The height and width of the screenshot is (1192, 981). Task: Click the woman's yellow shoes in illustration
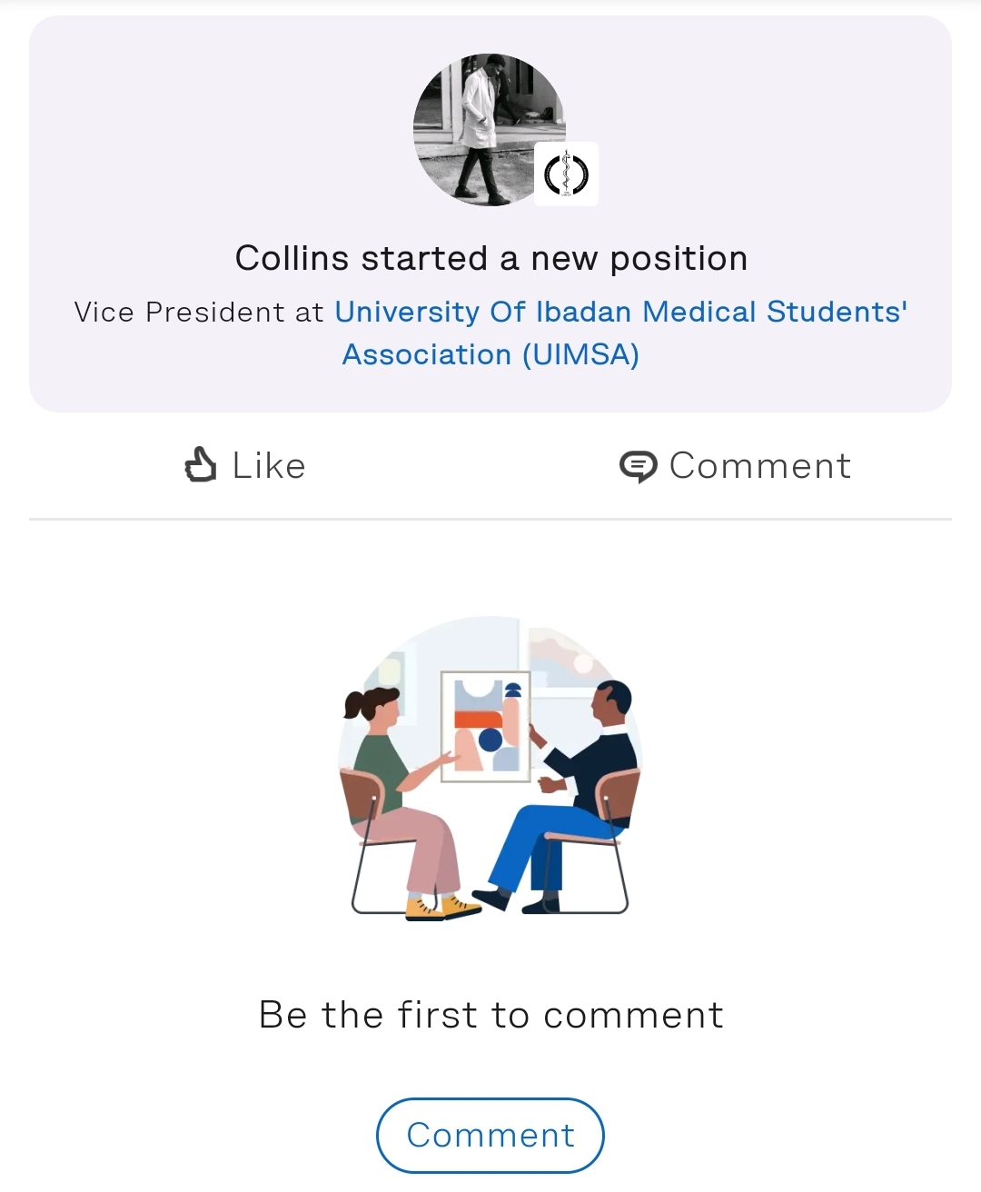441,907
